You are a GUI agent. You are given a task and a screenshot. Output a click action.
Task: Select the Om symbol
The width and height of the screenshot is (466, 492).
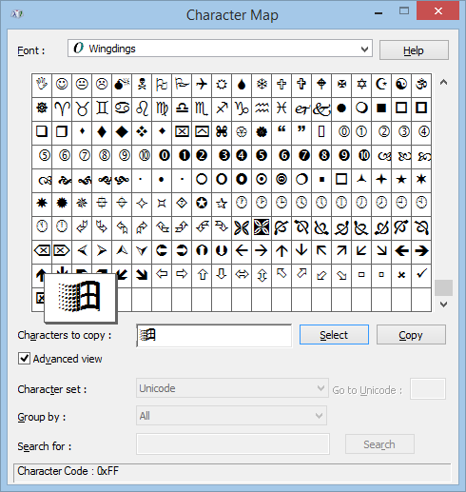pyautogui.click(x=421, y=85)
